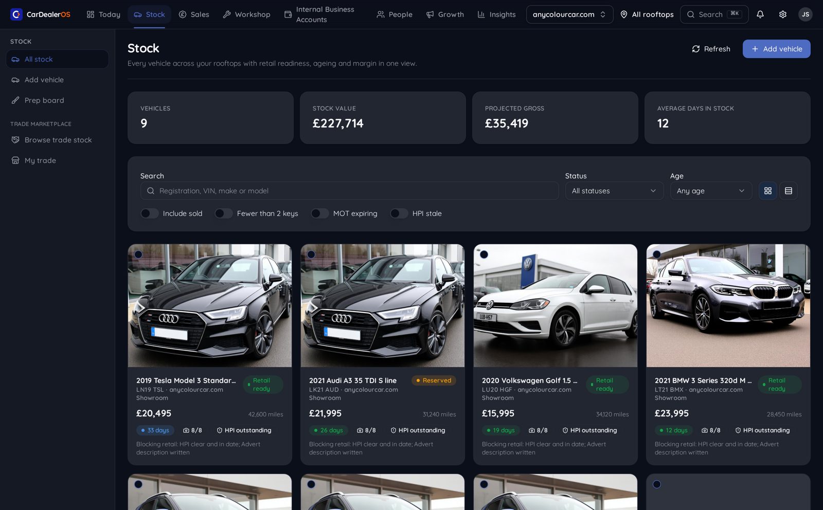This screenshot has height=510, width=823.
Task: Click the camera icon on Volkswagen Golf card
Action: 532,430
